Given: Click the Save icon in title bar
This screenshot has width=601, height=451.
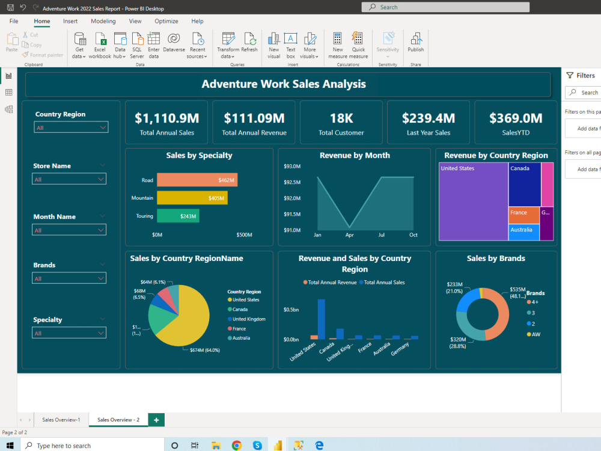Looking at the screenshot, I should [10, 7].
